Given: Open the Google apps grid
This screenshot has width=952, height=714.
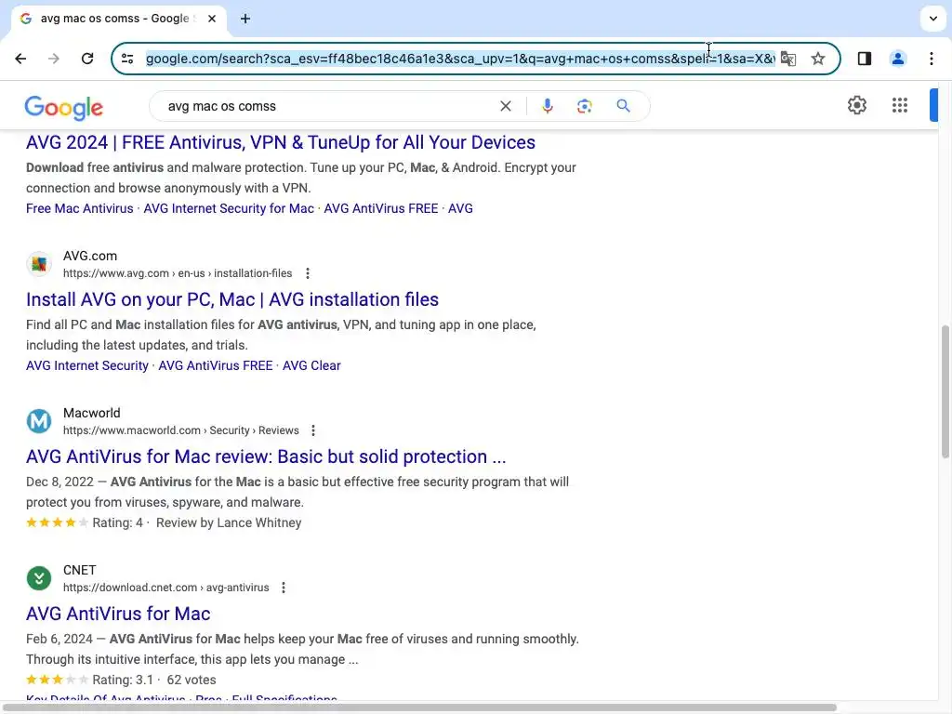Looking at the screenshot, I should 900,105.
